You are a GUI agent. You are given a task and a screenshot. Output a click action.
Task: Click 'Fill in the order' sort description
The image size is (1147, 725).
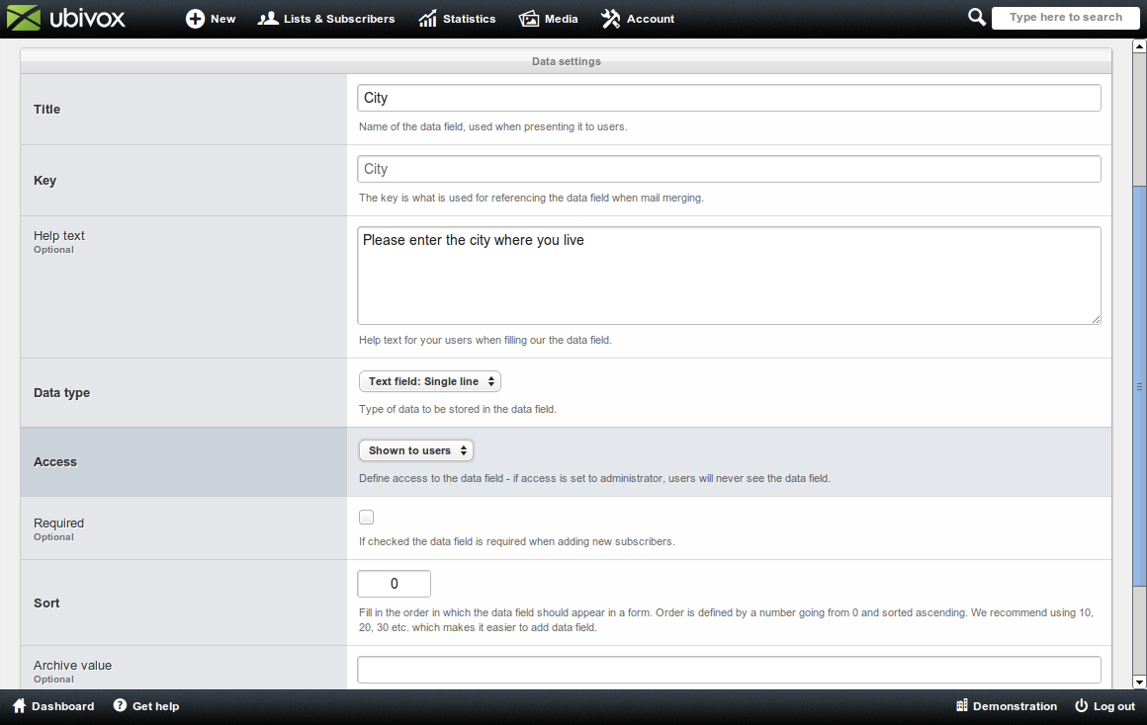726,619
